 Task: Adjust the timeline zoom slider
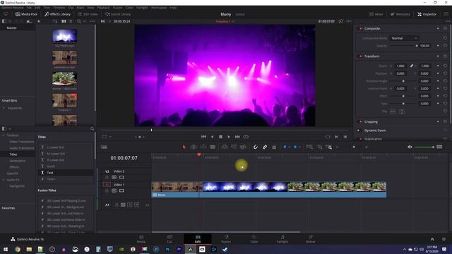[x=354, y=147]
